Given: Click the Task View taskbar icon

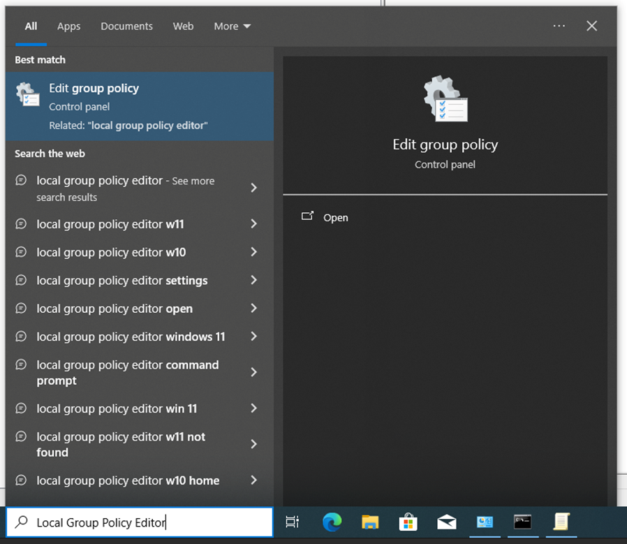Looking at the screenshot, I should tap(293, 522).
